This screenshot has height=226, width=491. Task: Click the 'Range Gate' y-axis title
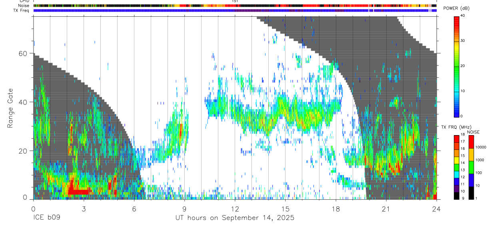coord(10,108)
